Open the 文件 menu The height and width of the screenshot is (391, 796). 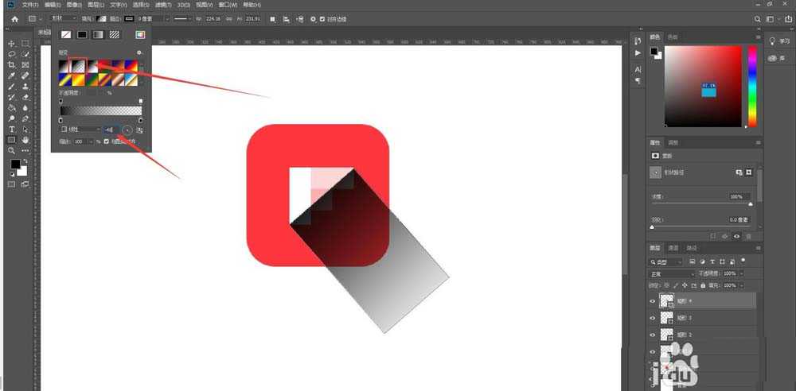[x=30, y=5]
